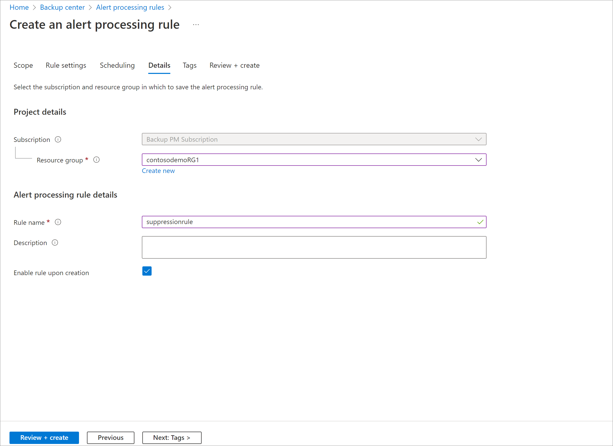Screen dimensions: 613x446
Task: Click the Rule settings tab
Action: [x=66, y=65]
